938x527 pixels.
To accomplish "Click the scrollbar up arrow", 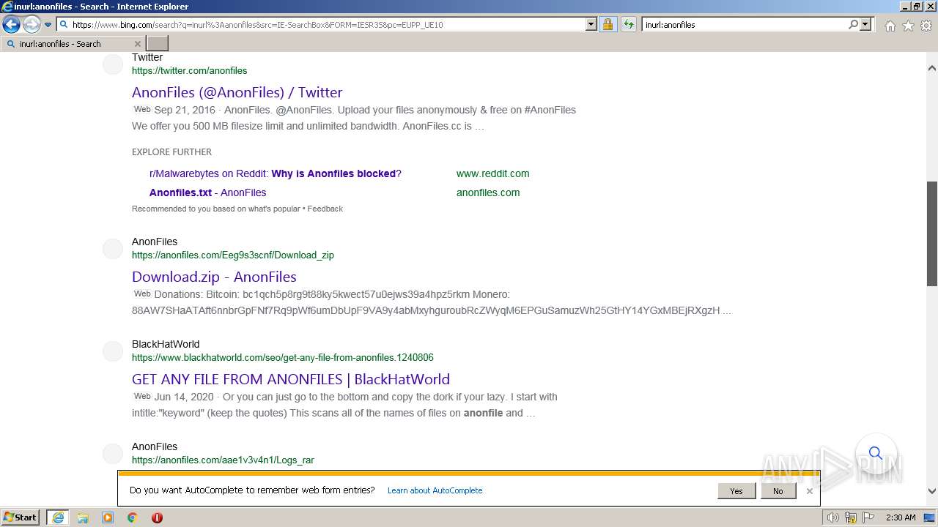I will point(931,68).
